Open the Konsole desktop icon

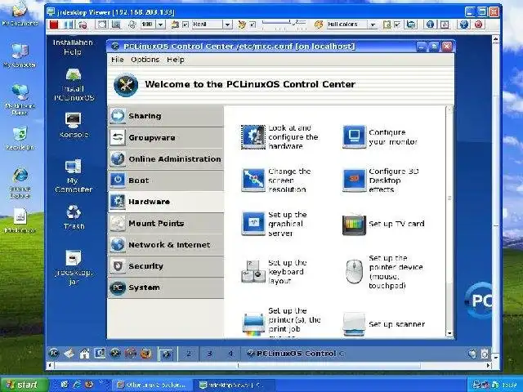[74, 125]
